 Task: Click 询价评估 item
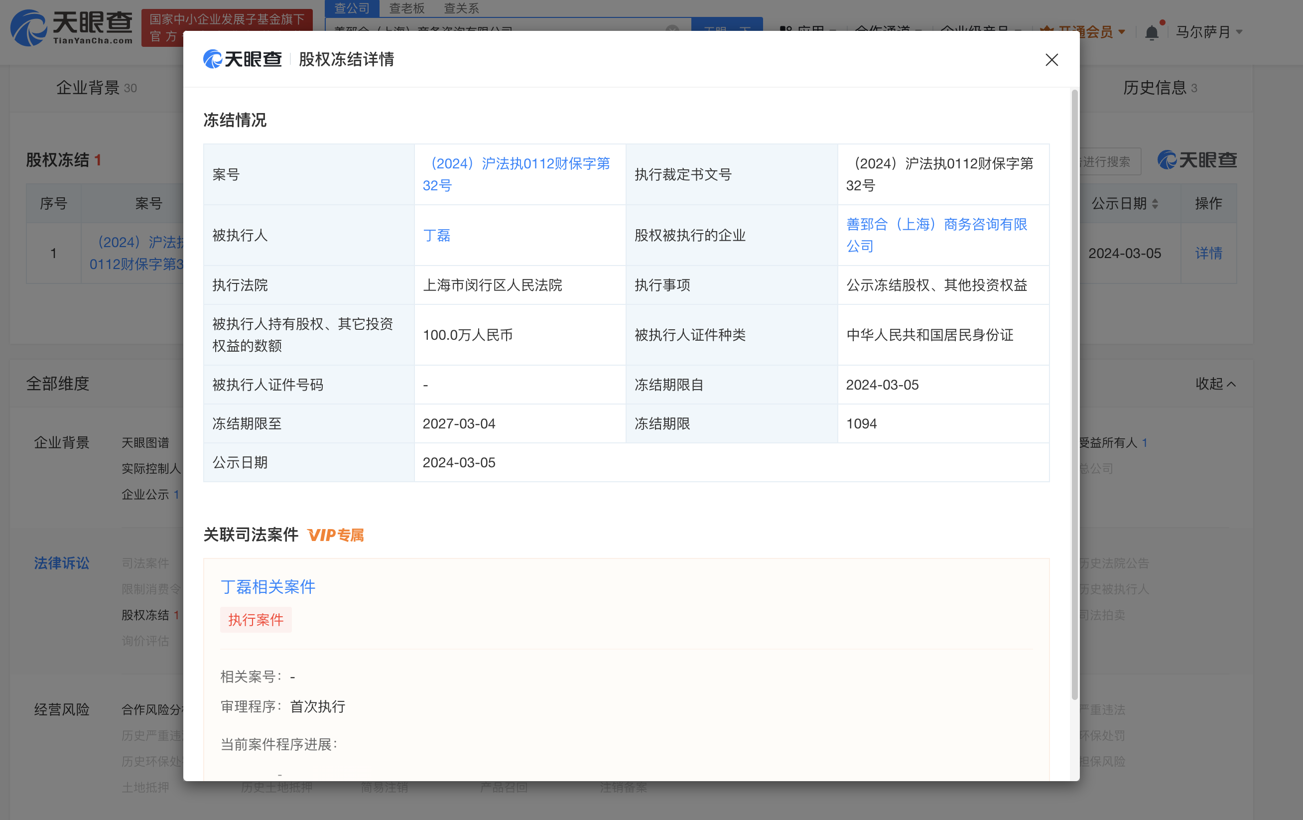(145, 641)
